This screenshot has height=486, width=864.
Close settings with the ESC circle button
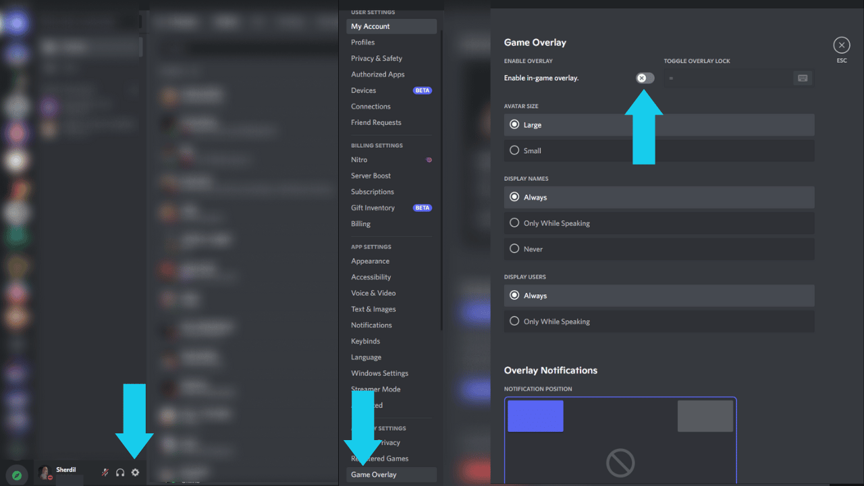[x=842, y=45]
